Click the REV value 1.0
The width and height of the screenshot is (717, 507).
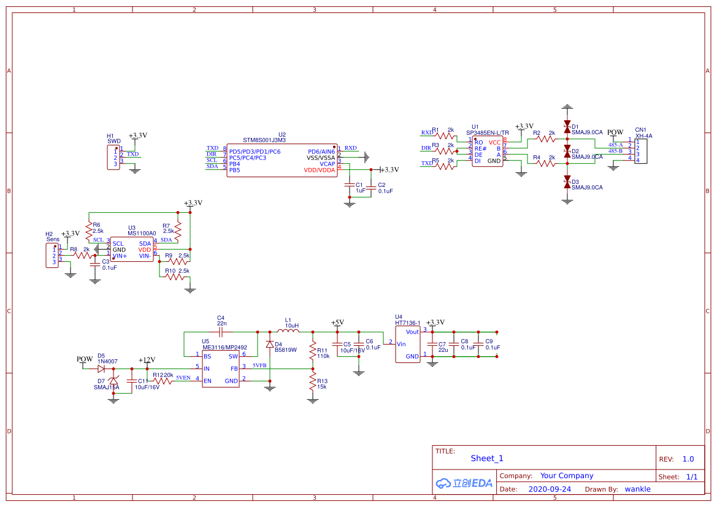point(688,459)
